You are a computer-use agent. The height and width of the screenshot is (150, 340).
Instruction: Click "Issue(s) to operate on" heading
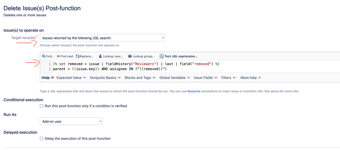[x=23, y=30]
